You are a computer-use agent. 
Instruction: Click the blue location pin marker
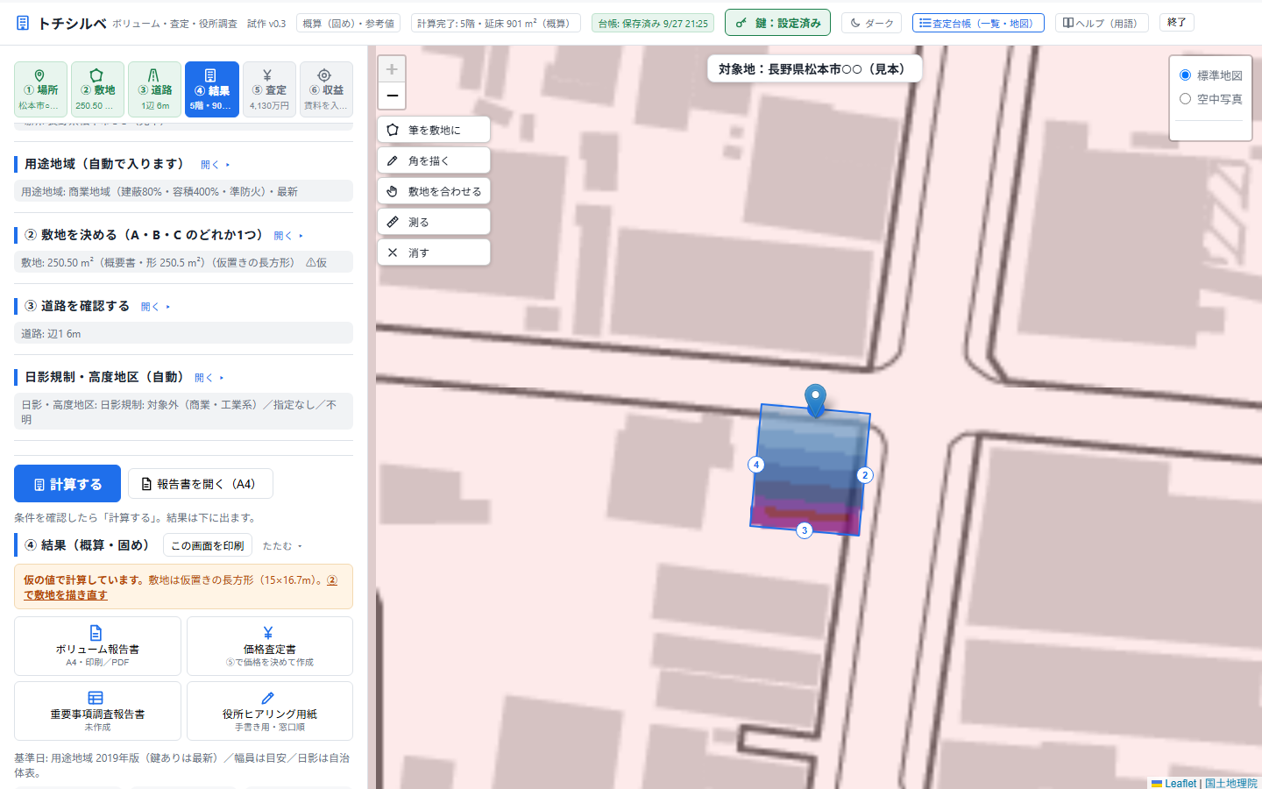tap(816, 400)
